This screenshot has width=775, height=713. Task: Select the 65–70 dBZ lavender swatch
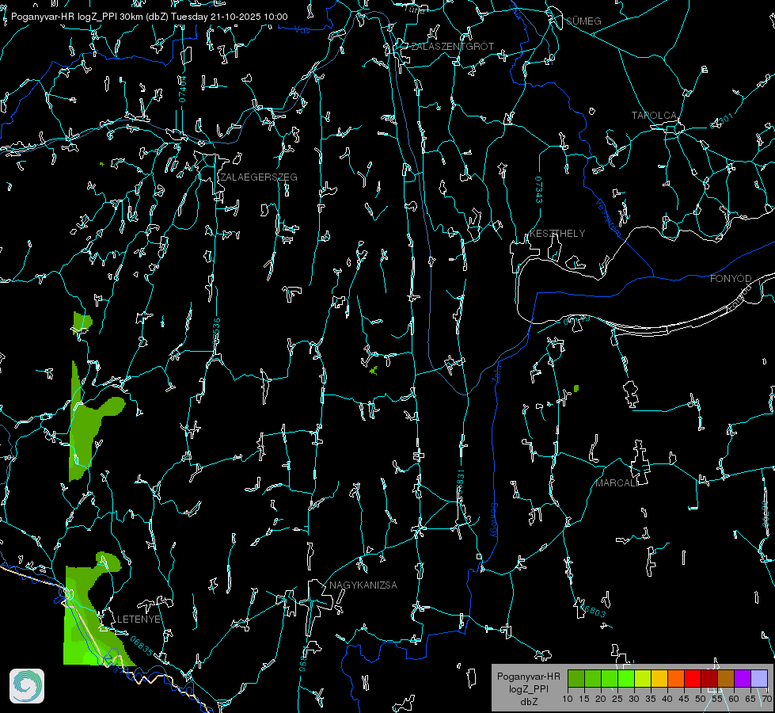pos(759,678)
